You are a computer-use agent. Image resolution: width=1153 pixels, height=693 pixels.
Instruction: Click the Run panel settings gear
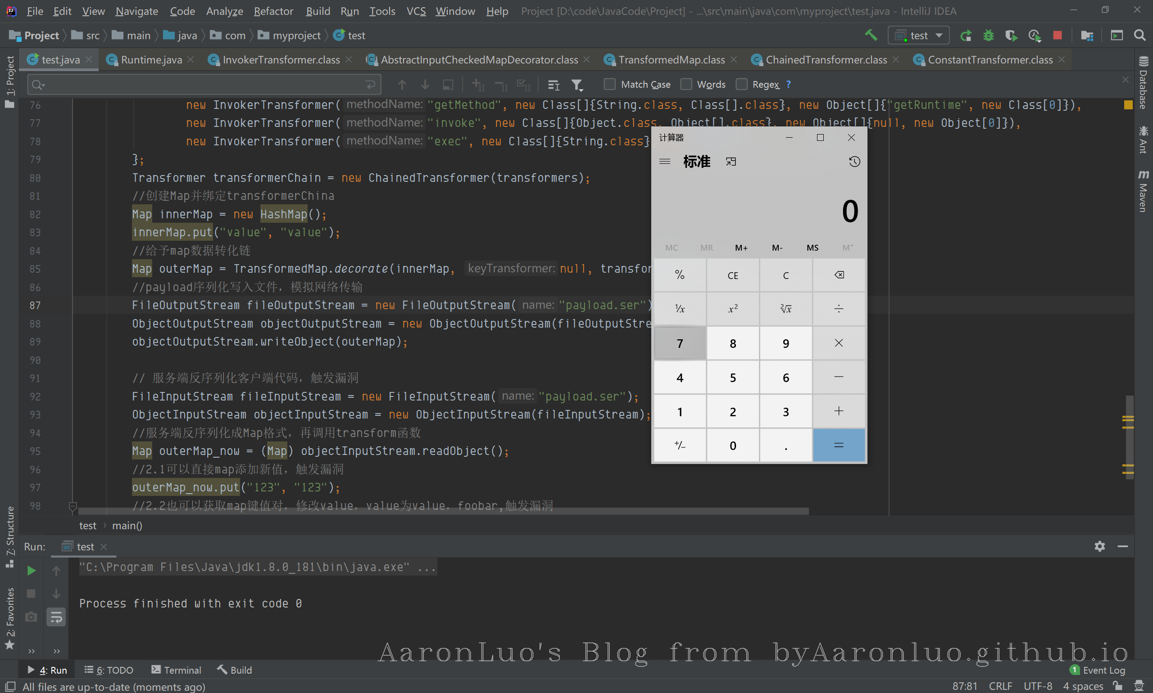[1099, 546]
